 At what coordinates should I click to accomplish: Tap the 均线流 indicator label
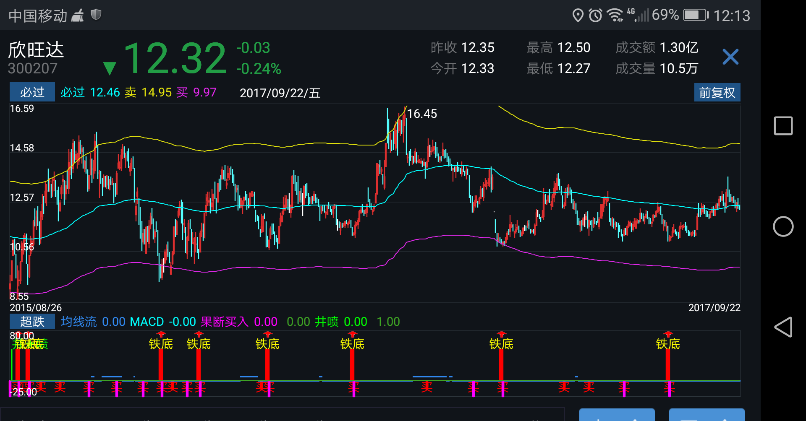(x=79, y=322)
